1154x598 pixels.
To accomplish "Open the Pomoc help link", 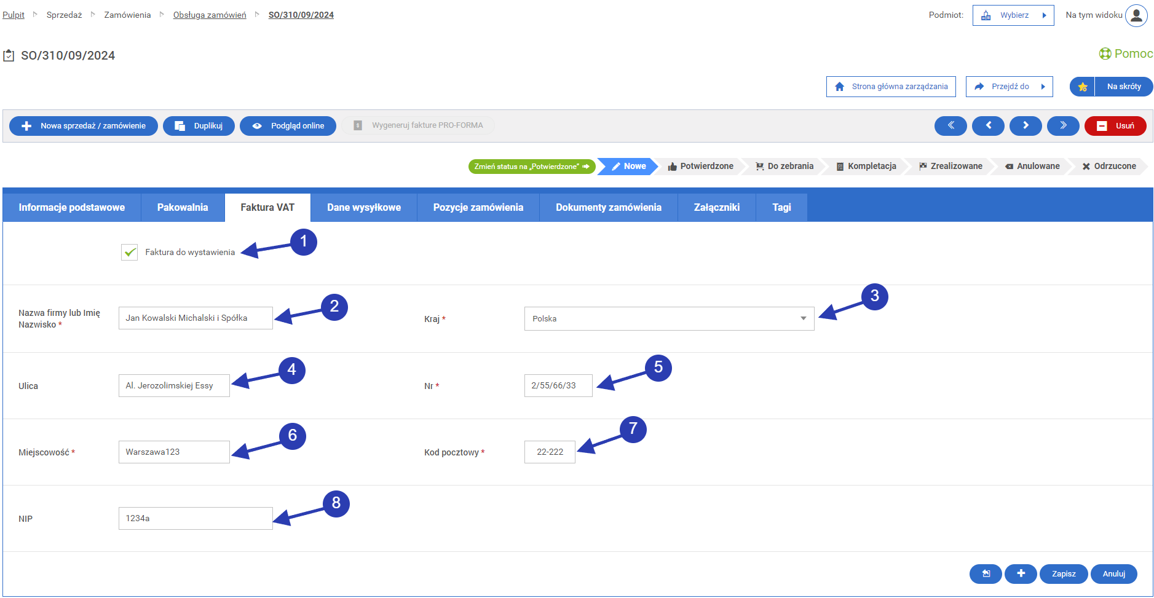I will pyautogui.click(x=1126, y=53).
